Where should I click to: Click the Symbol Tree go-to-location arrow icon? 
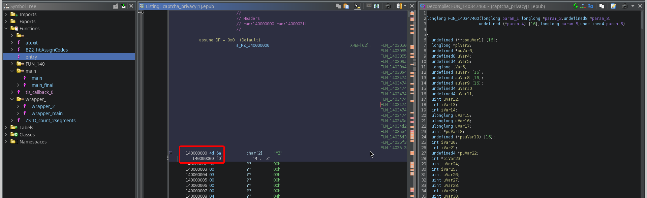[x=123, y=6]
